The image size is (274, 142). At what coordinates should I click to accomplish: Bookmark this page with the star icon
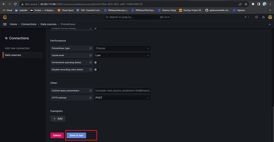point(246,4)
